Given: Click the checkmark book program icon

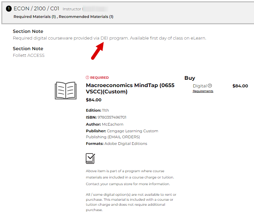Looking at the screenshot, I should 90,159.
